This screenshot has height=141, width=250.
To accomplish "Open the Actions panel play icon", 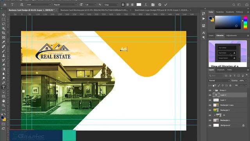I will pyautogui.click(x=204, y=19).
